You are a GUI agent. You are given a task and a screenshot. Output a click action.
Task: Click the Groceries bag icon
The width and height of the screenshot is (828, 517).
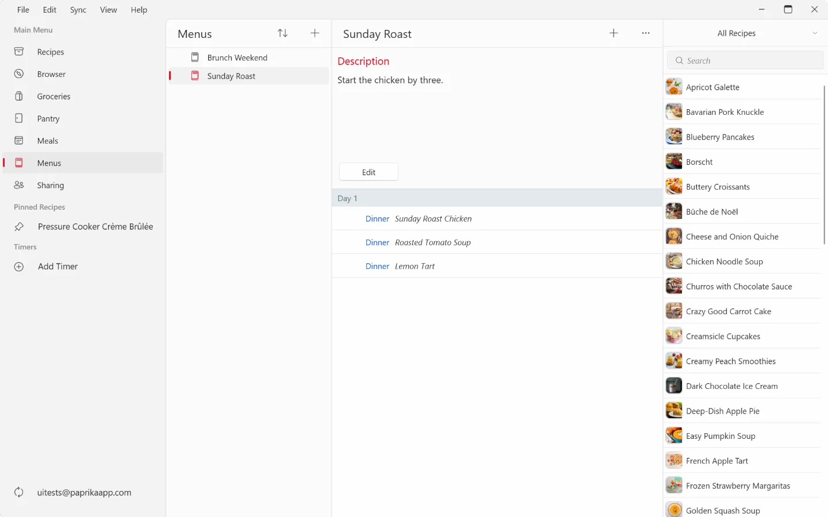click(x=19, y=97)
